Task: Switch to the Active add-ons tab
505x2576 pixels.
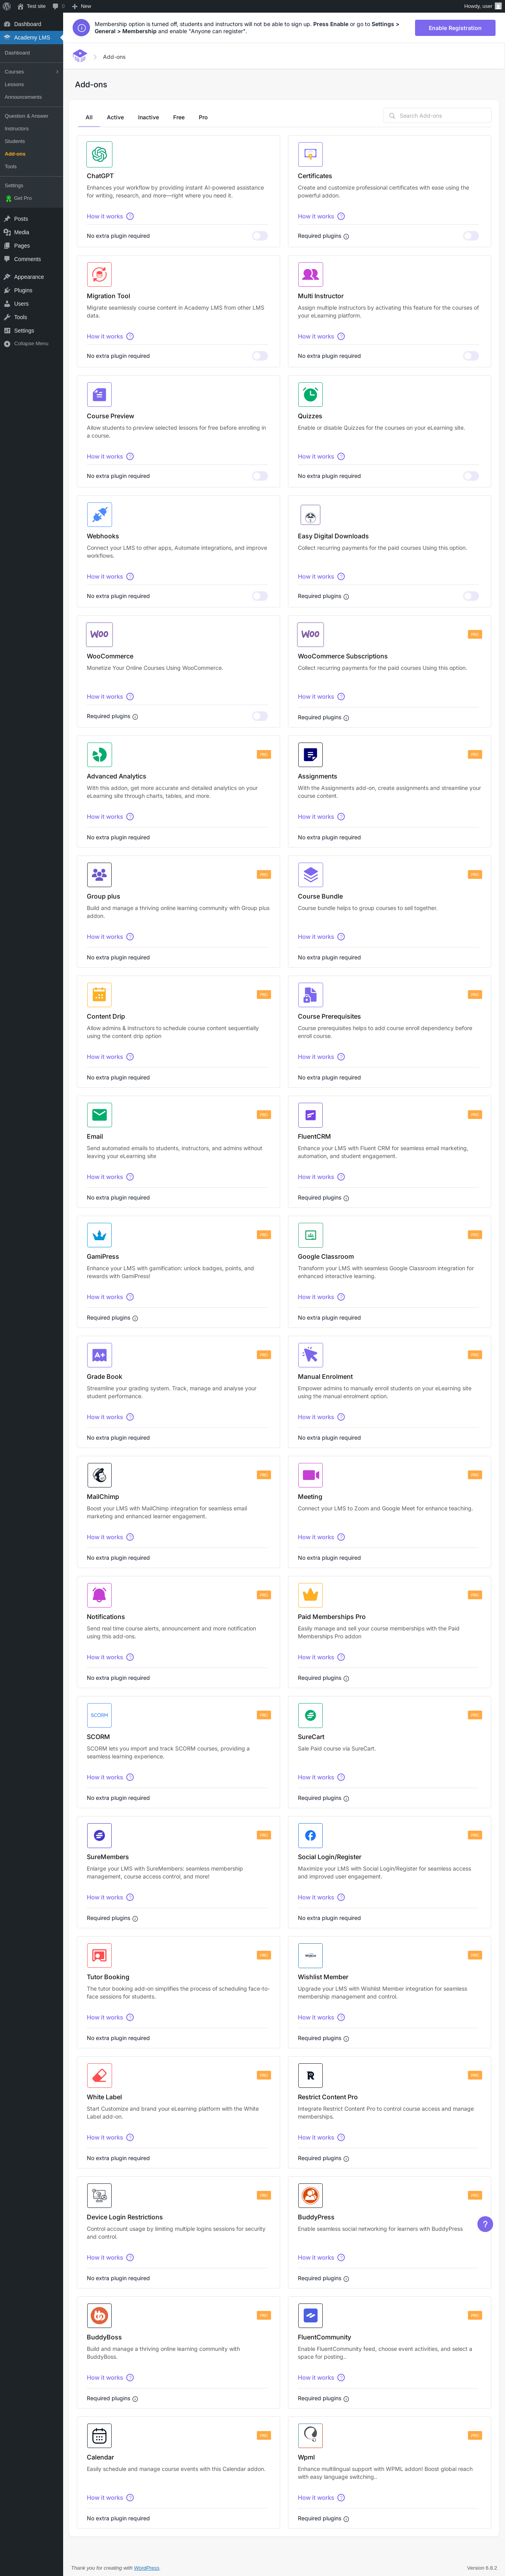Action: point(116,117)
